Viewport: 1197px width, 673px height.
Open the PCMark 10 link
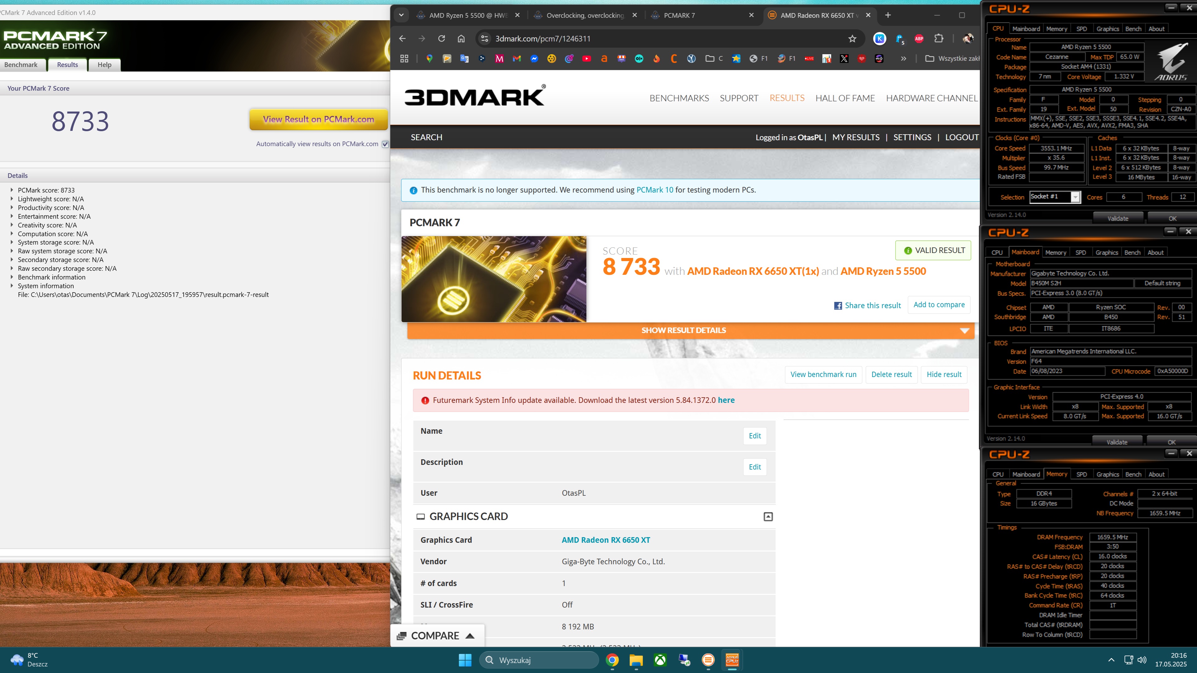pos(654,190)
